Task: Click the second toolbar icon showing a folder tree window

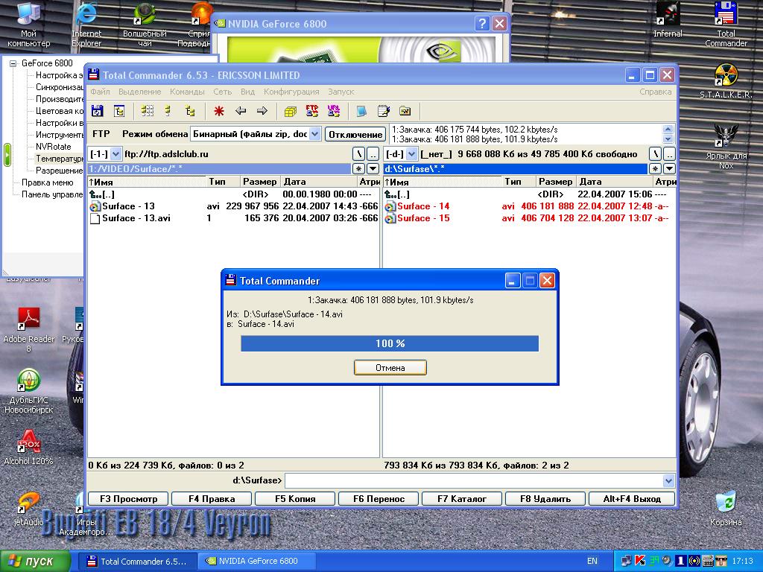Action: (x=119, y=112)
